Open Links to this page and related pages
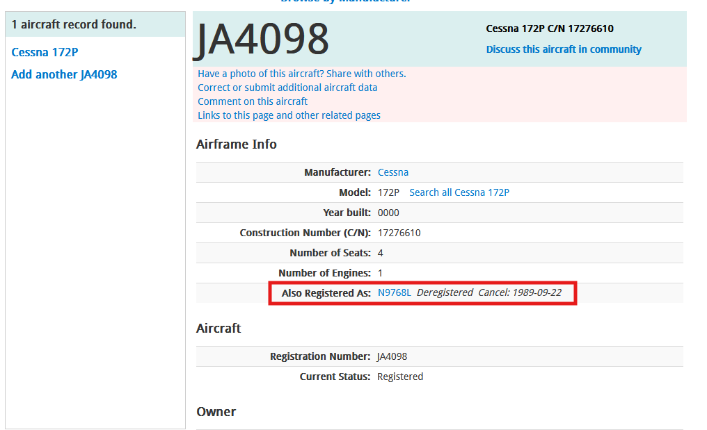This screenshot has height=430, width=707. [289, 115]
